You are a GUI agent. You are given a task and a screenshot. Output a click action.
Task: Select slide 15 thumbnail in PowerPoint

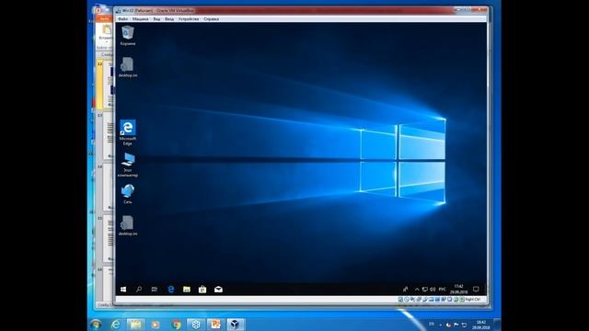(x=109, y=239)
